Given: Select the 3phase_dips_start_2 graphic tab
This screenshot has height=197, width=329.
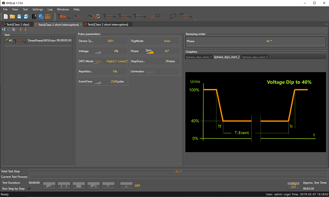Looking at the screenshot, I should [x=227, y=57].
